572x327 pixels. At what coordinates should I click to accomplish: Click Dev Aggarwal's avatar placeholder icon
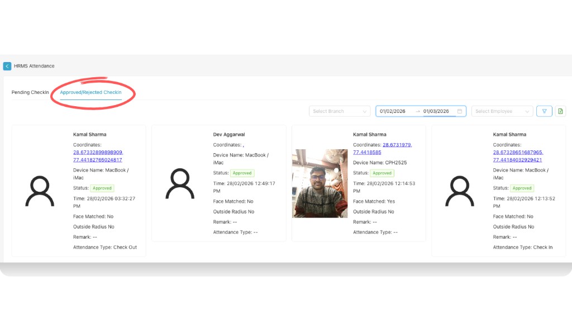pos(180,183)
